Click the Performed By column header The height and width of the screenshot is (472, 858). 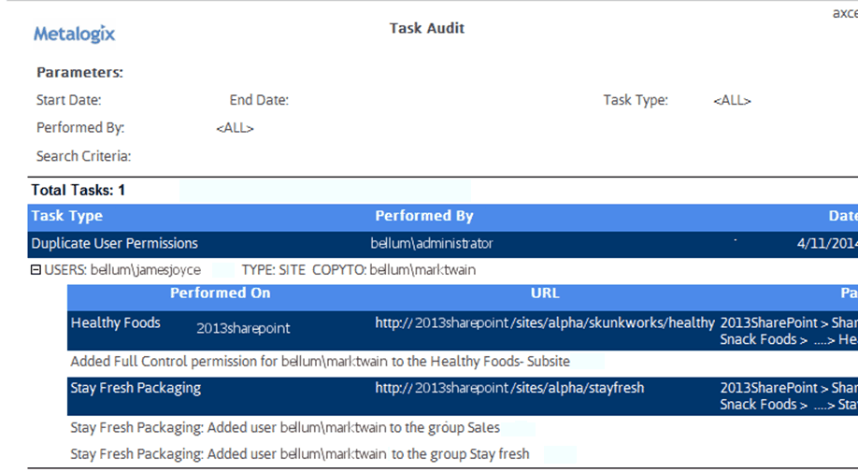[x=423, y=216]
